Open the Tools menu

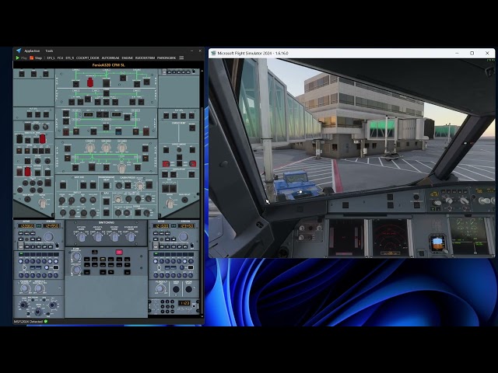click(x=49, y=51)
